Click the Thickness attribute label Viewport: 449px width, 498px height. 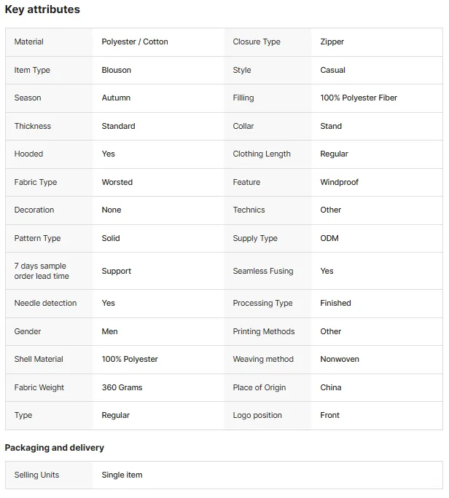(32, 126)
